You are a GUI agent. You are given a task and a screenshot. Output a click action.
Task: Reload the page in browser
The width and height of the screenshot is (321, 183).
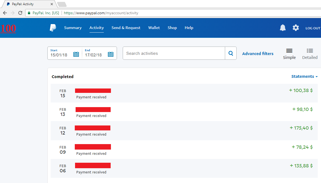(x=20, y=13)
